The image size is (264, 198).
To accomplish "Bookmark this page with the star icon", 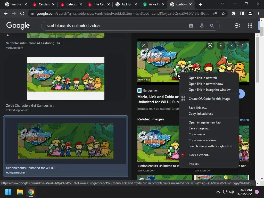I will click(223, 13).
